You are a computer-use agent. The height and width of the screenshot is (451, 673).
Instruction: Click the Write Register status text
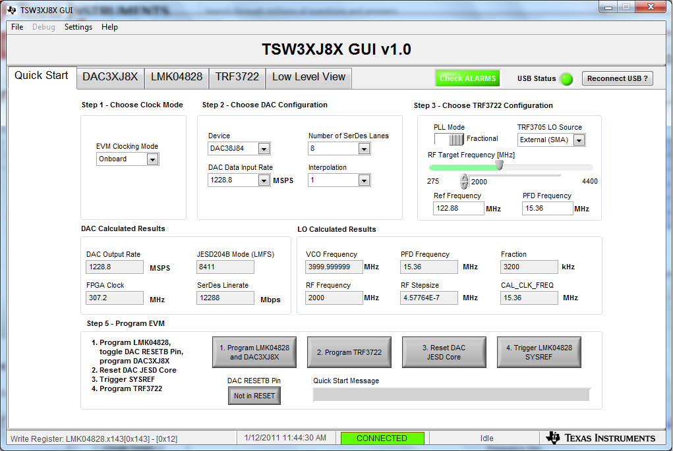click(x=94, y=438)
